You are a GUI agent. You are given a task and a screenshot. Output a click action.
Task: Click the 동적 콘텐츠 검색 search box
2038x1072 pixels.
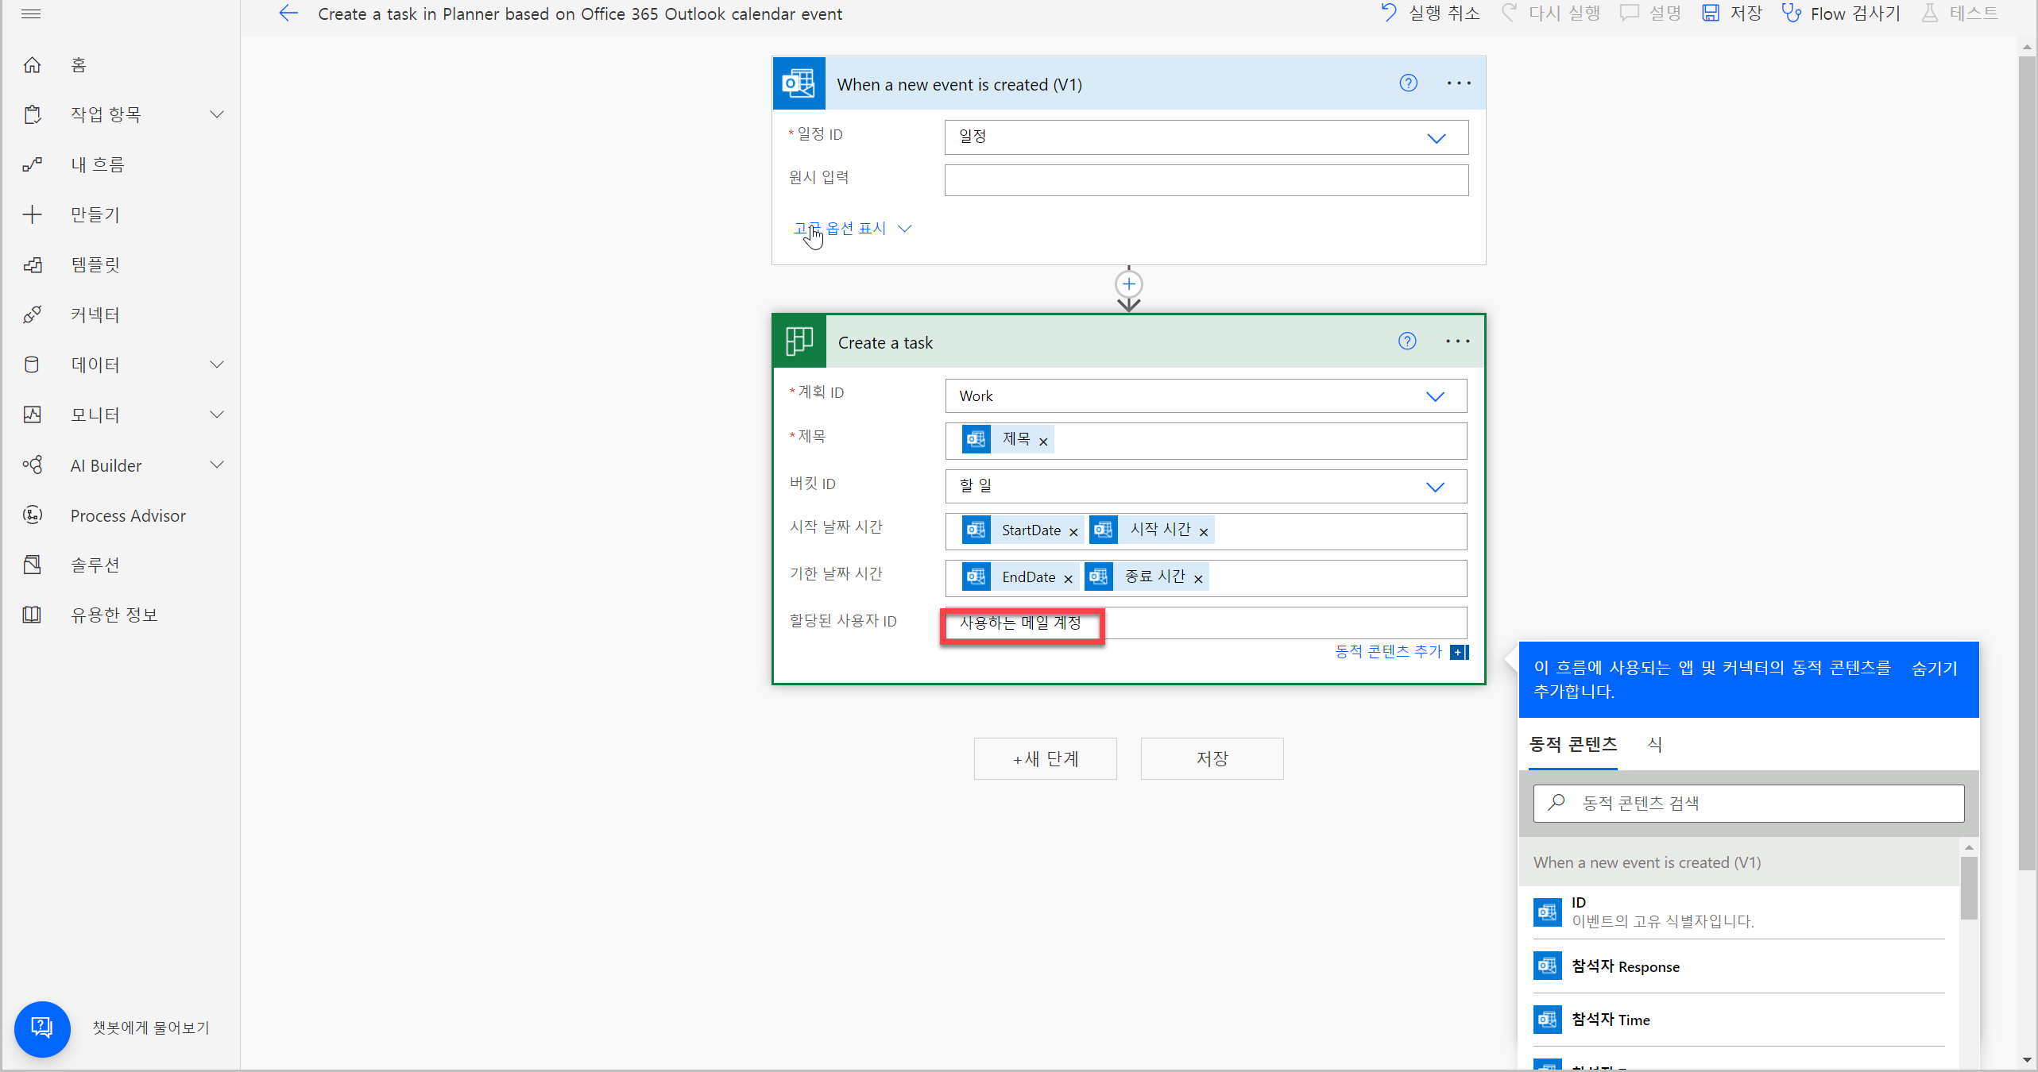pyautogui.click(x=1749, y=804)
